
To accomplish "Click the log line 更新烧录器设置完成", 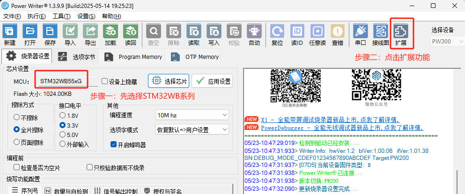I will pos(301,189).
